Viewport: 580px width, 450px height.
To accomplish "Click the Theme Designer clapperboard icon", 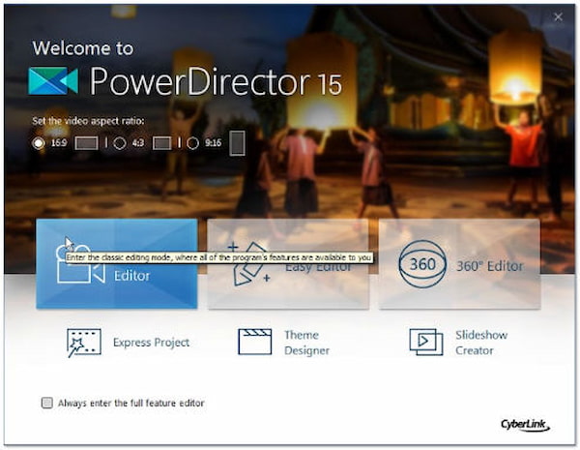I will (254, 342).
